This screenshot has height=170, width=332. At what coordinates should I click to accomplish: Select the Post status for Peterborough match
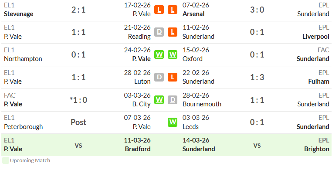click(78, 122)
